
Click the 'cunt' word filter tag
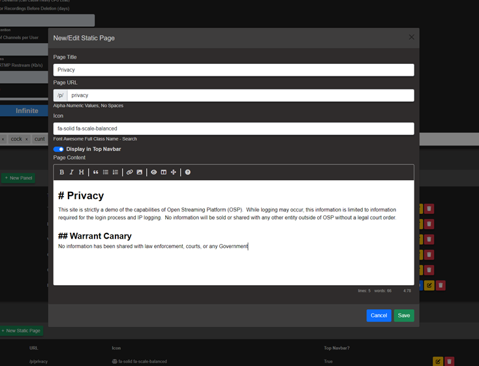coord(39,139)
